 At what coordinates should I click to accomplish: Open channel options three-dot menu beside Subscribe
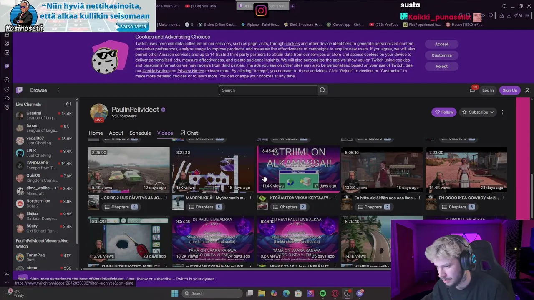coord(502,112)
